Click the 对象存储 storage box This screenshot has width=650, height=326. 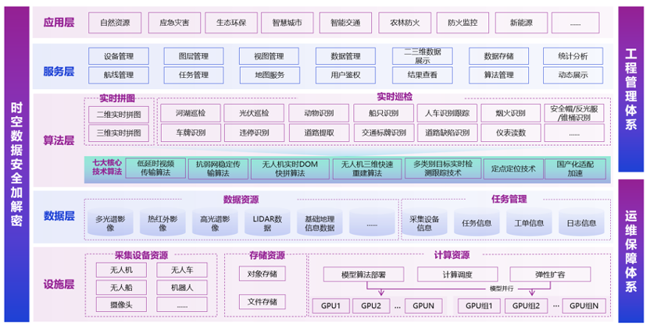pos(261,274)
